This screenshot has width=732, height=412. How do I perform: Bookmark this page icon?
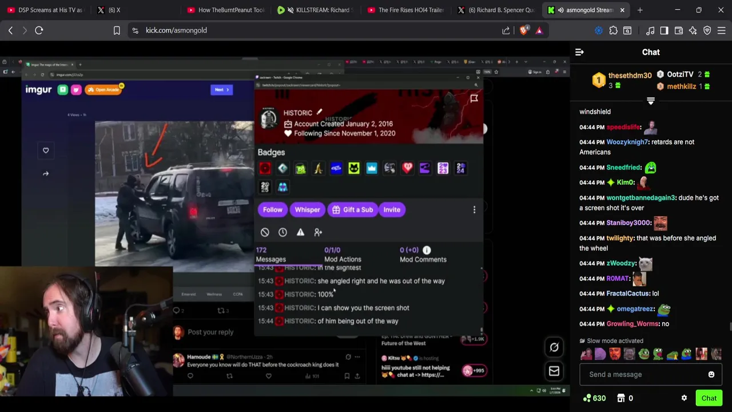tap(117, 30)
